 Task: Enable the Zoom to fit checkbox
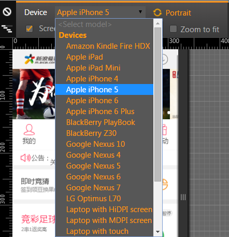click(173, 29)
